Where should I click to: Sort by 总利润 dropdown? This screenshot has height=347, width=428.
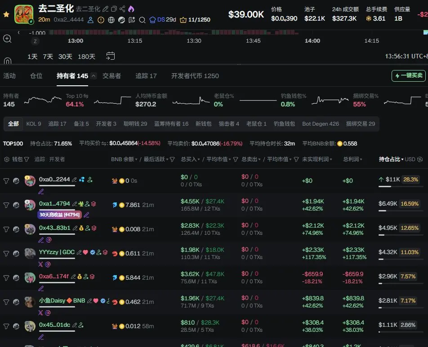(361, 159)
